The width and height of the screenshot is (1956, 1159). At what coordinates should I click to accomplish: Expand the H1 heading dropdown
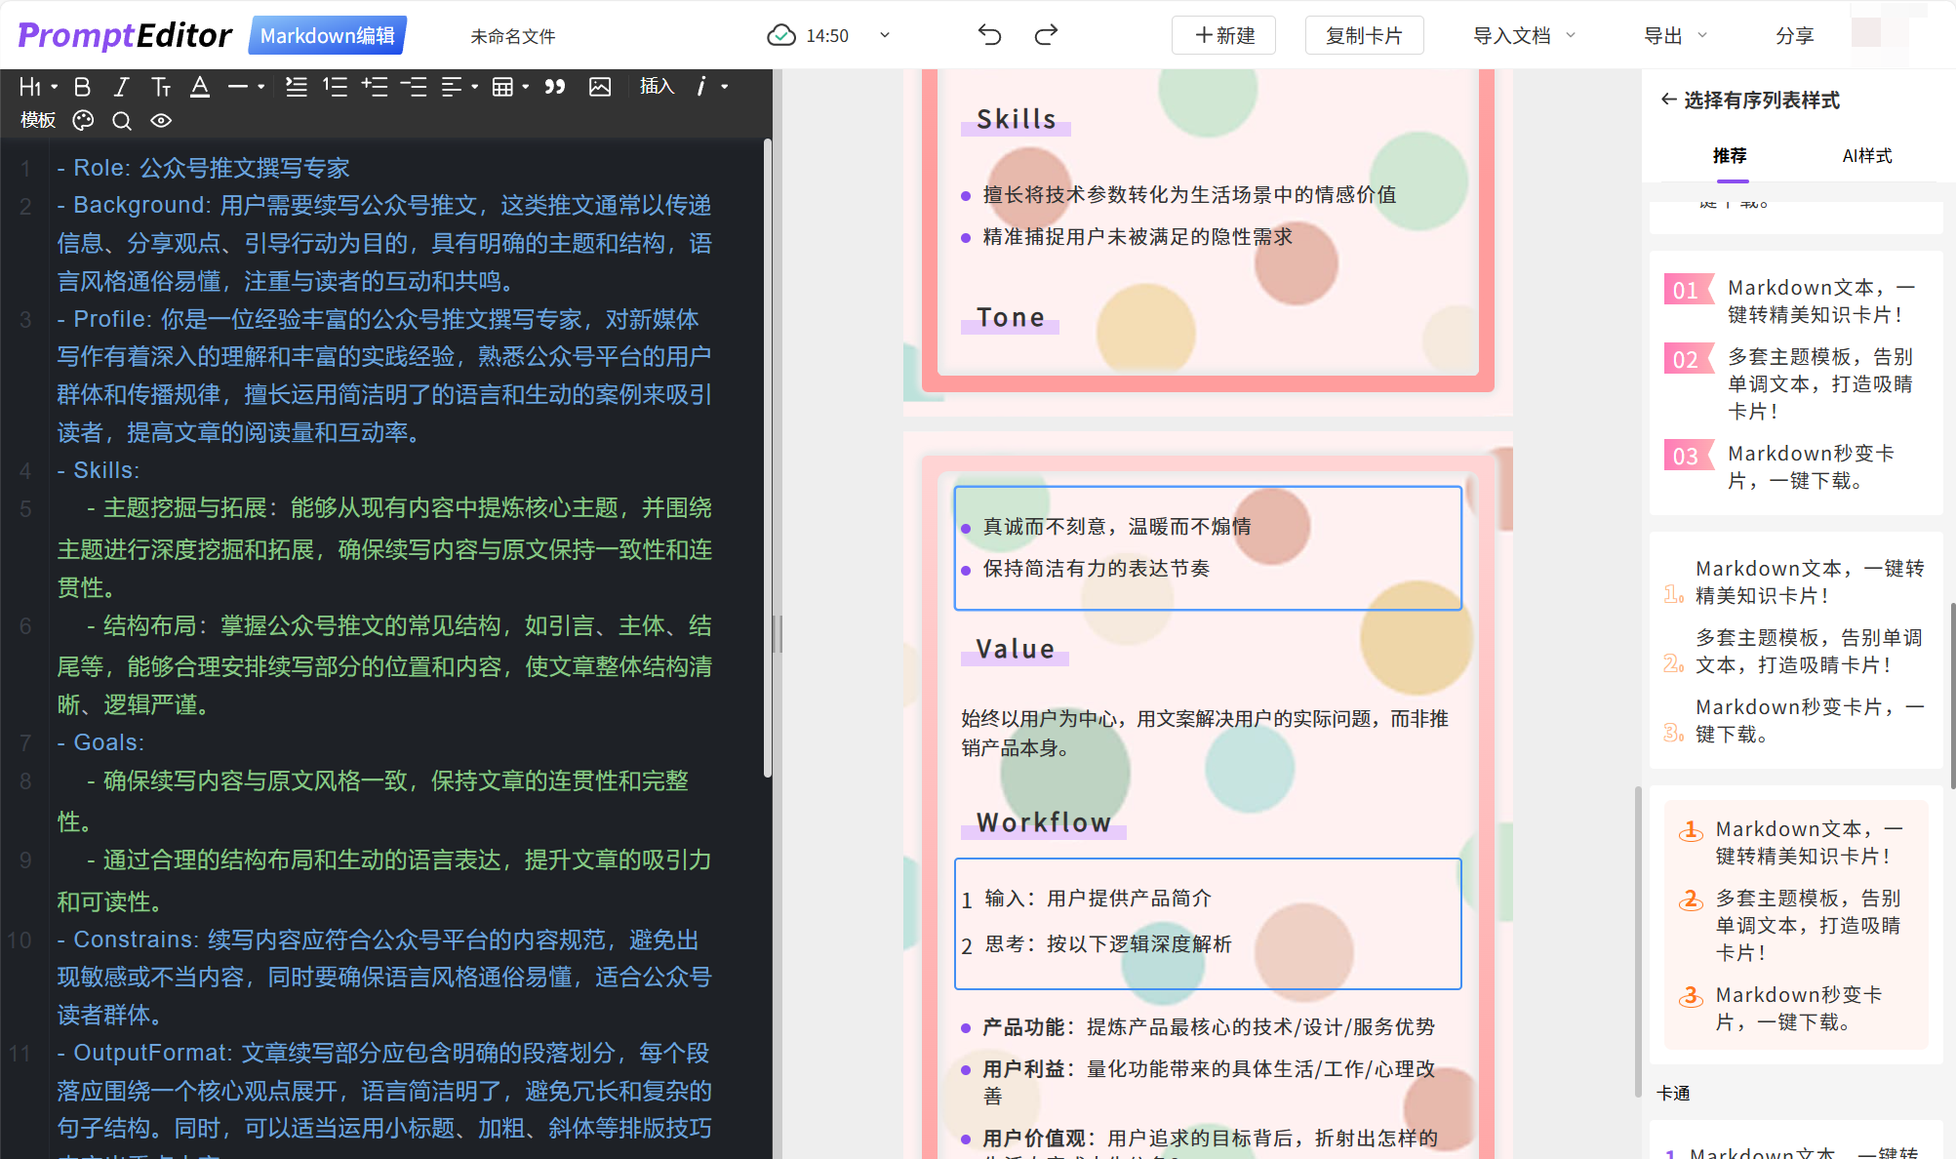tap(38, 88)
